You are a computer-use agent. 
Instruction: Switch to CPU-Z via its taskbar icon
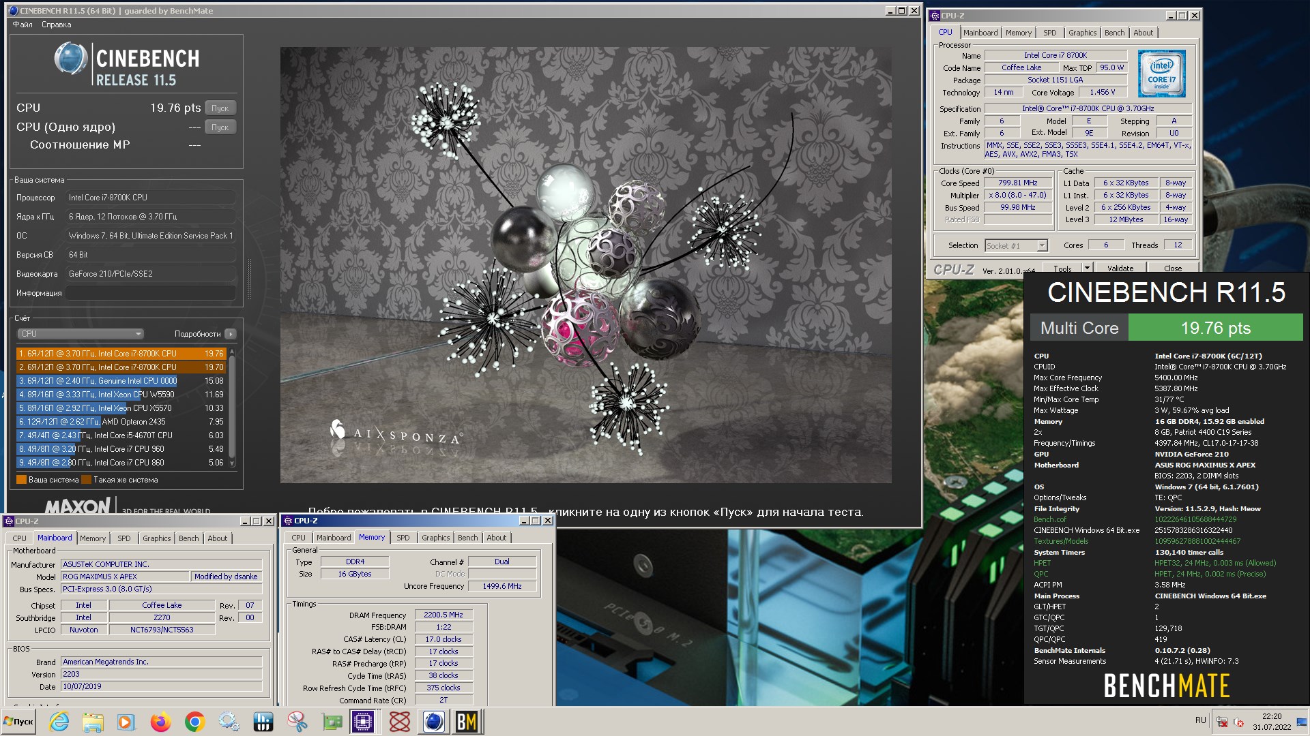click(363, 722)
